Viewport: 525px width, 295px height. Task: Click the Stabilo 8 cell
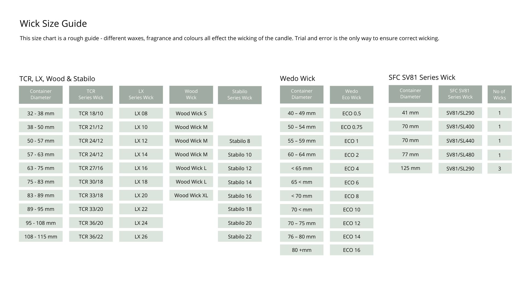(x=240, y=141)
